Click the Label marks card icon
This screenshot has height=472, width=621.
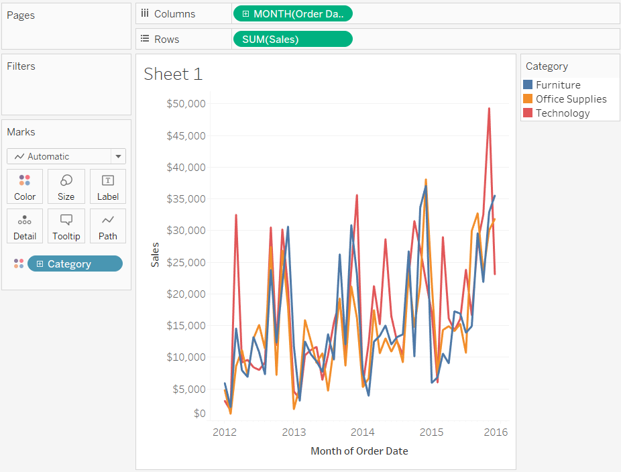pos(107,186)
